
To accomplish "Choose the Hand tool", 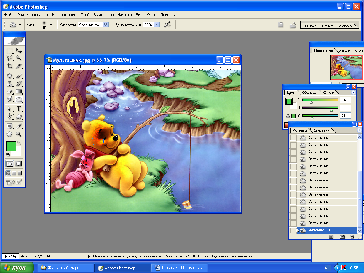I will tap(10, 134).
